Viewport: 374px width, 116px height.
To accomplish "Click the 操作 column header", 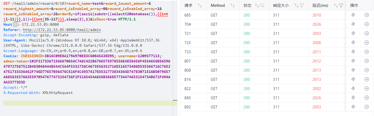I will click(x=354, y=6).
